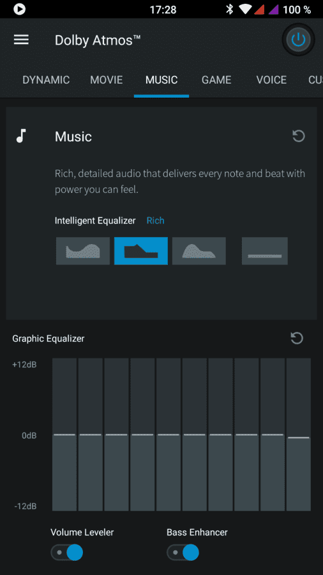Tap the Wi-Fi status icon
The width and height of the screenshot is (323, 575).
(x=244, y=9)
